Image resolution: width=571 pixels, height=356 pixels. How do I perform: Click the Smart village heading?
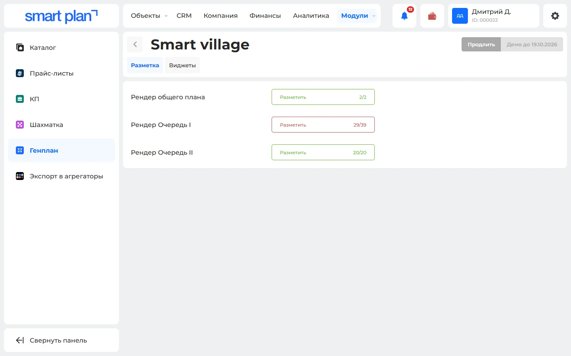click(x=200, y=45)
